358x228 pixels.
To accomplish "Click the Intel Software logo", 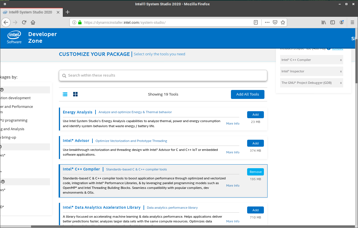I will (14, 37).
